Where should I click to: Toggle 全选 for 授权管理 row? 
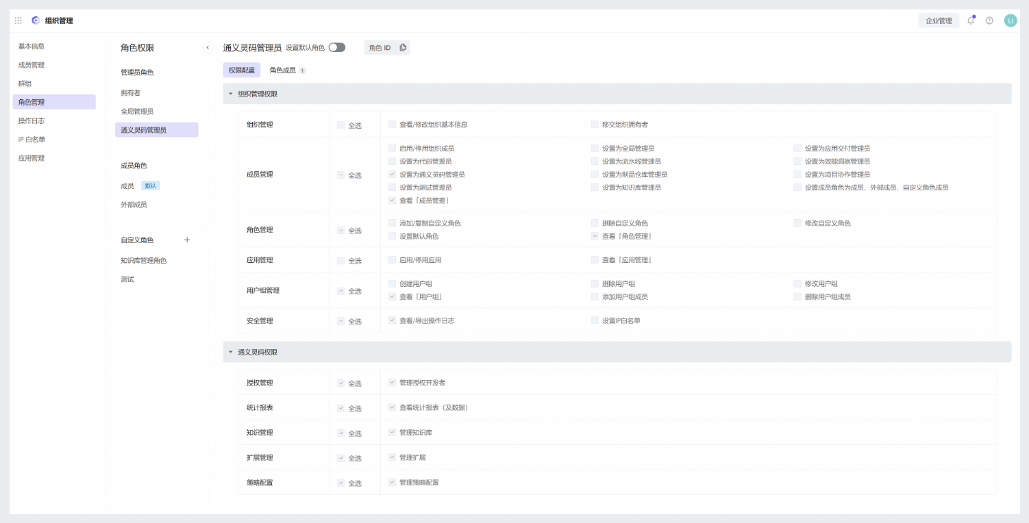click(340, 383)
